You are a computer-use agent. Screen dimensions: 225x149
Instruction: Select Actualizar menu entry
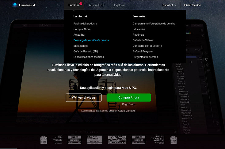(79, 35)
